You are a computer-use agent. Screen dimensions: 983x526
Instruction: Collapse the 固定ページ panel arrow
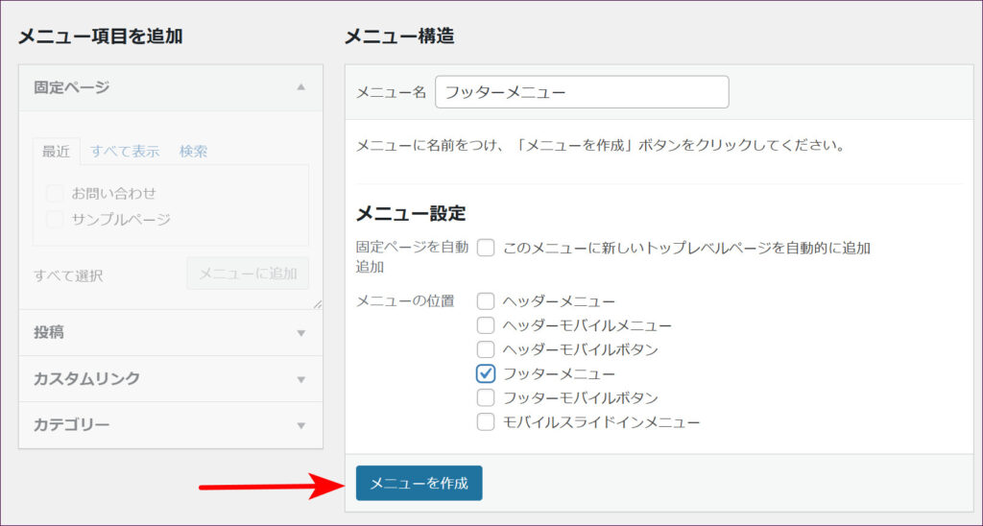point(300,87)
